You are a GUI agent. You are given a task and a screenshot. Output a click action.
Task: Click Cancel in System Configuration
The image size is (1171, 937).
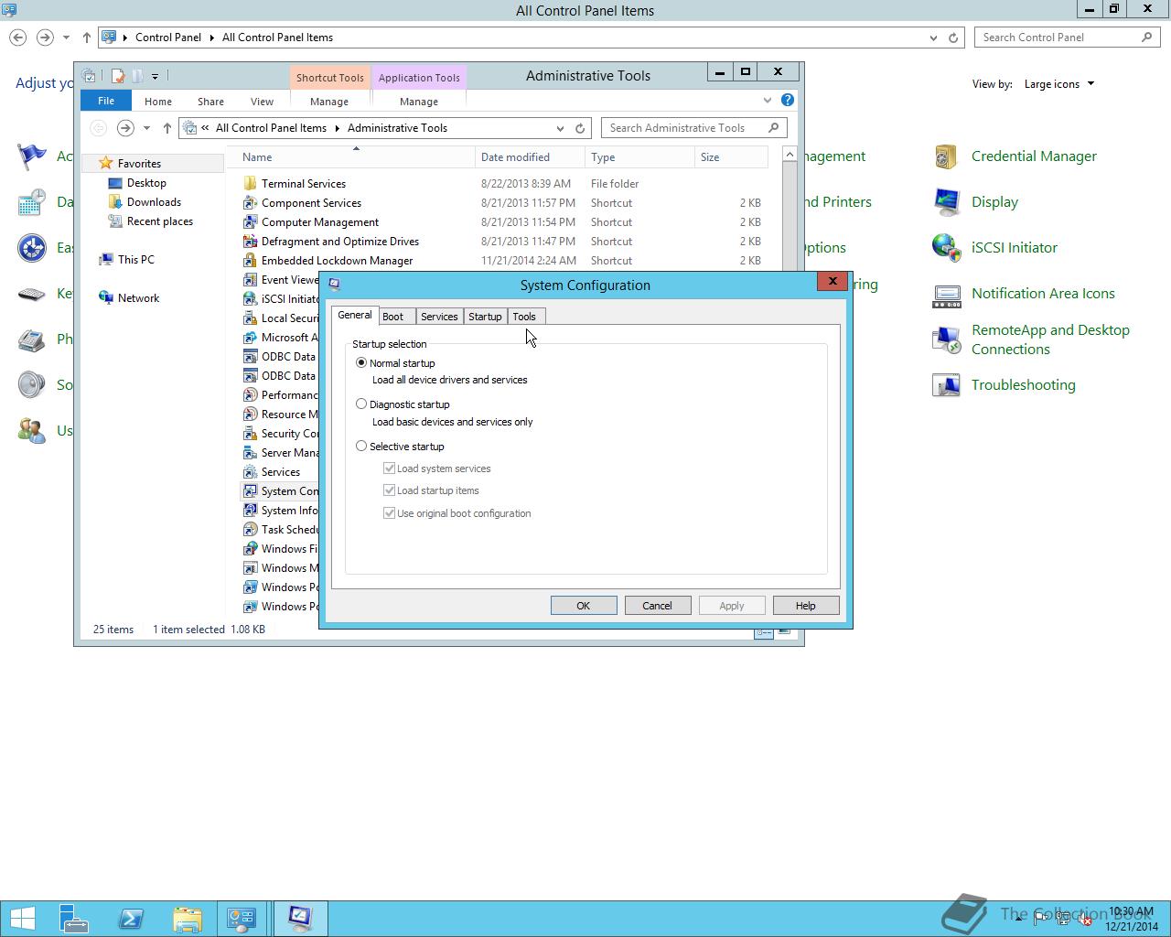pos(657,606)
